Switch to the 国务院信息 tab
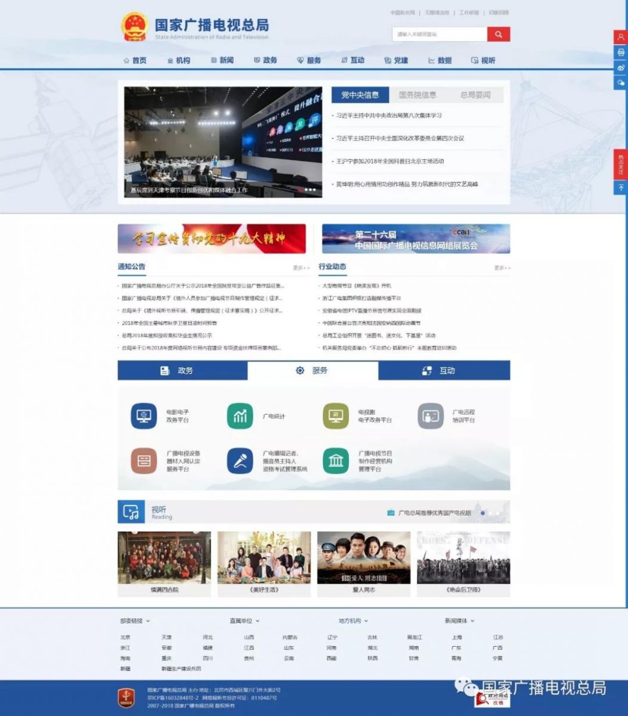 (417, 95)
